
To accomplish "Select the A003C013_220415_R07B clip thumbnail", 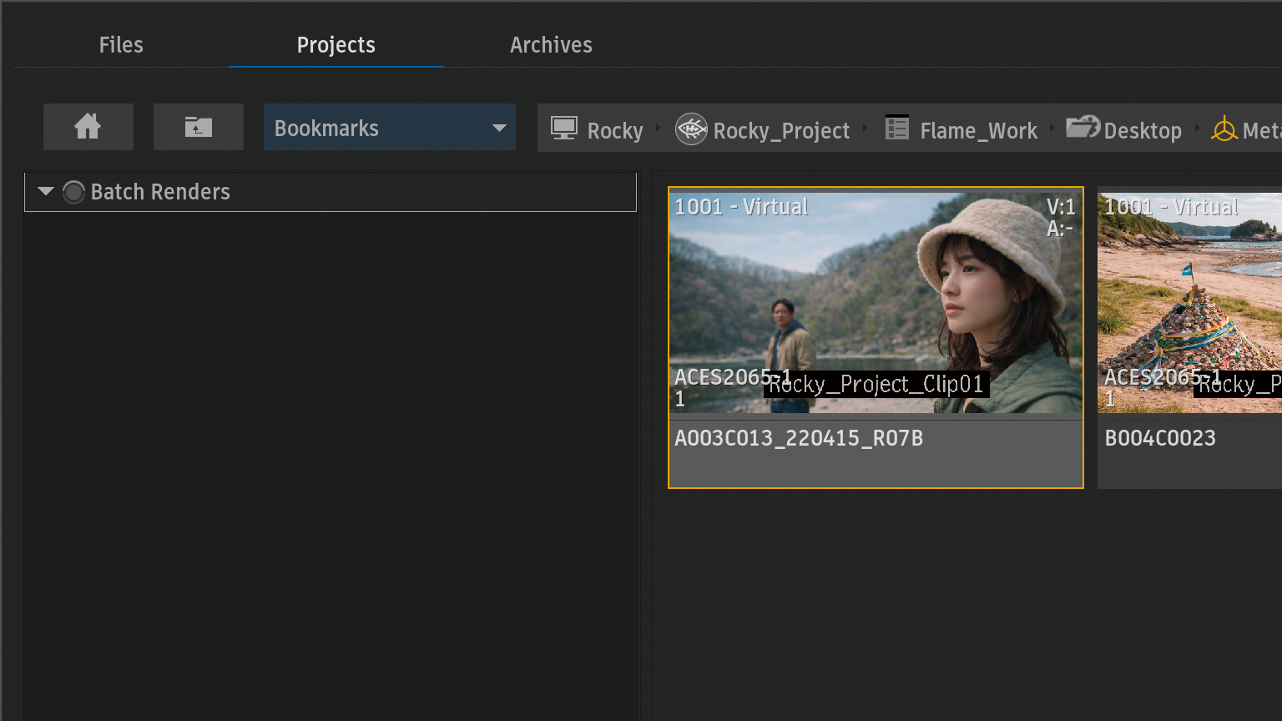I will click(875, 302).
